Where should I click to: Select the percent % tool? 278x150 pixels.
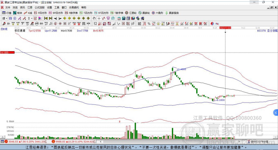click(x=149, y=24)
